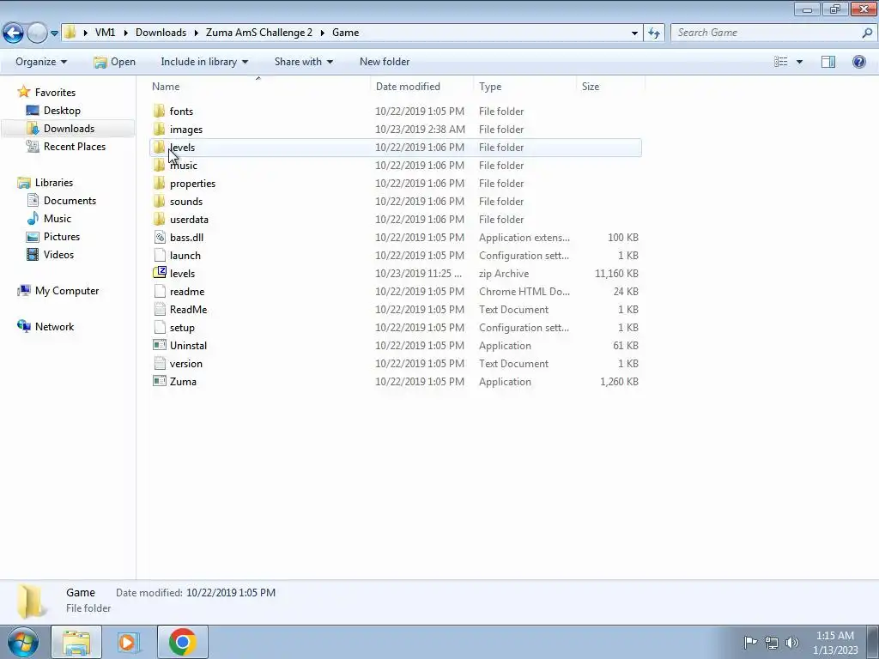The height and width of the screenshot is (659, 879).
Task: Select the levels zip Archive icon
Action: pyautogui.click(x=160, y=273)
